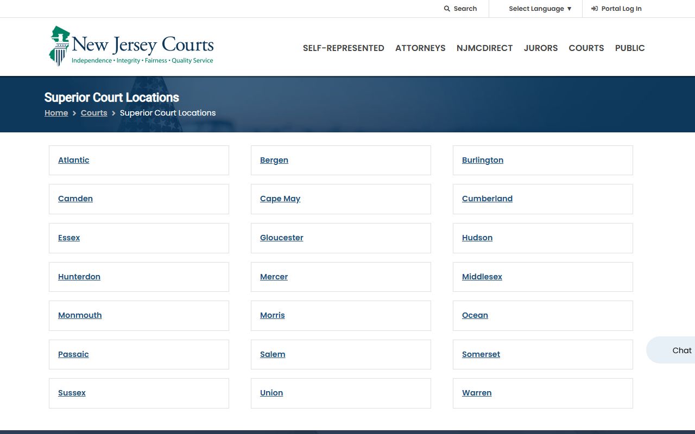695x434 pixels.
Task: Open the Middlesex county link
Action: click(x=482, y=277)
